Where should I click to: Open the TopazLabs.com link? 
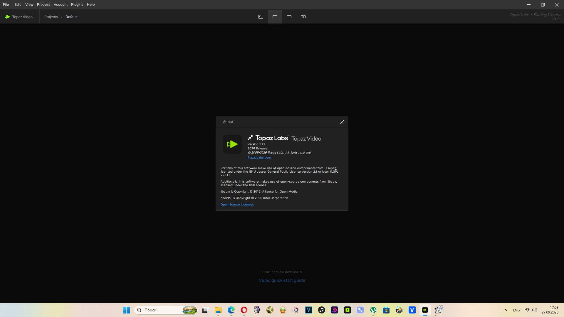(x=259, y=158)
